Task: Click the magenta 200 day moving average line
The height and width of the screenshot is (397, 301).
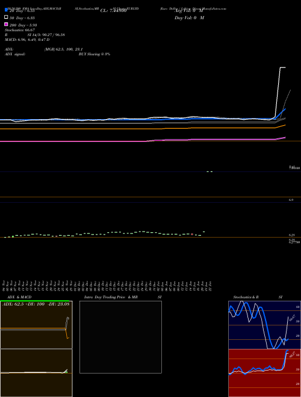Action: click(x=142, y=141)
